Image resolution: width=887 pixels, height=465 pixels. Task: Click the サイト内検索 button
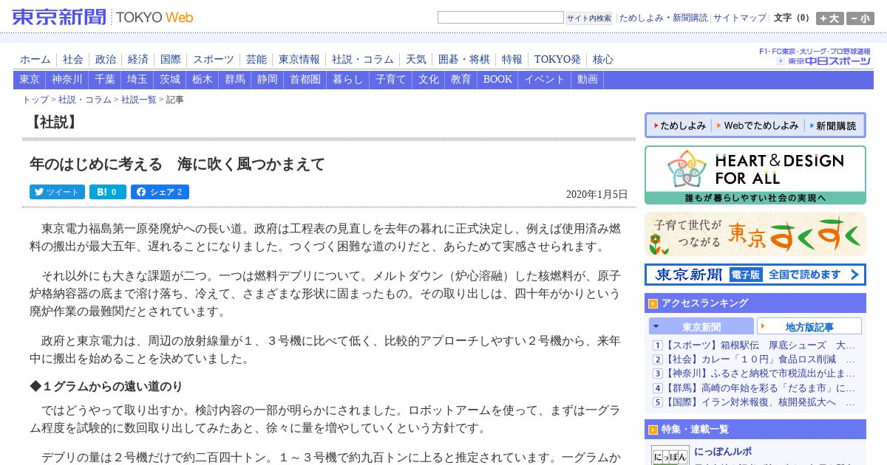click(589, 18)
